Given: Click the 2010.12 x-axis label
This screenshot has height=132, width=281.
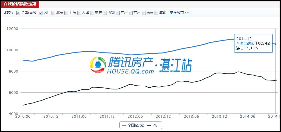Looking at the screenshot, I should [51, 117].
